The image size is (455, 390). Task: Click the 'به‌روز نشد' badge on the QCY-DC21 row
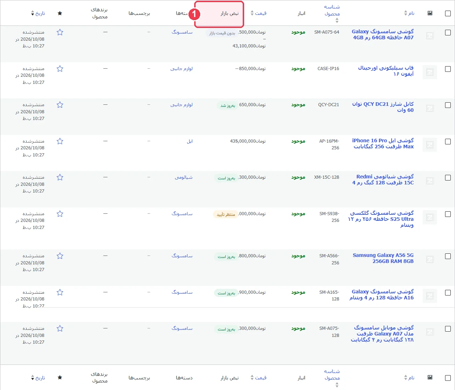227,106
